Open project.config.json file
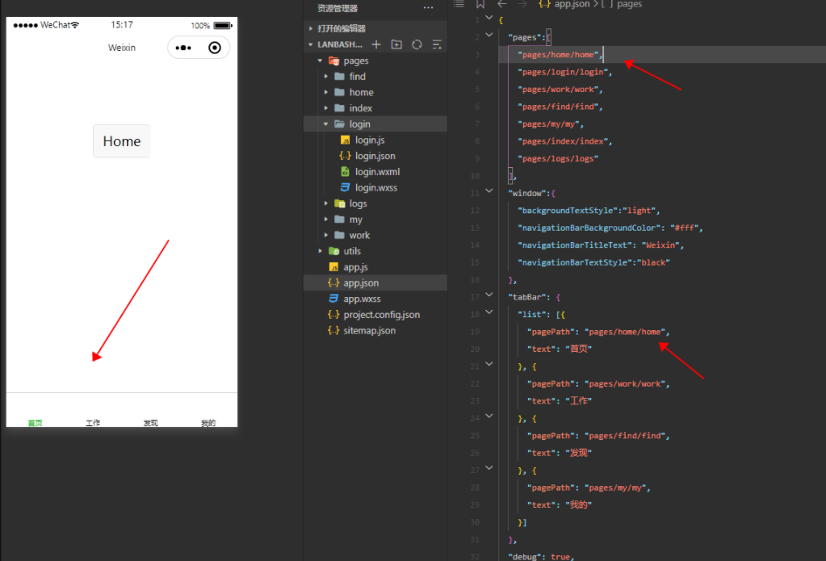The image size is (826, 561). point(375,315)
